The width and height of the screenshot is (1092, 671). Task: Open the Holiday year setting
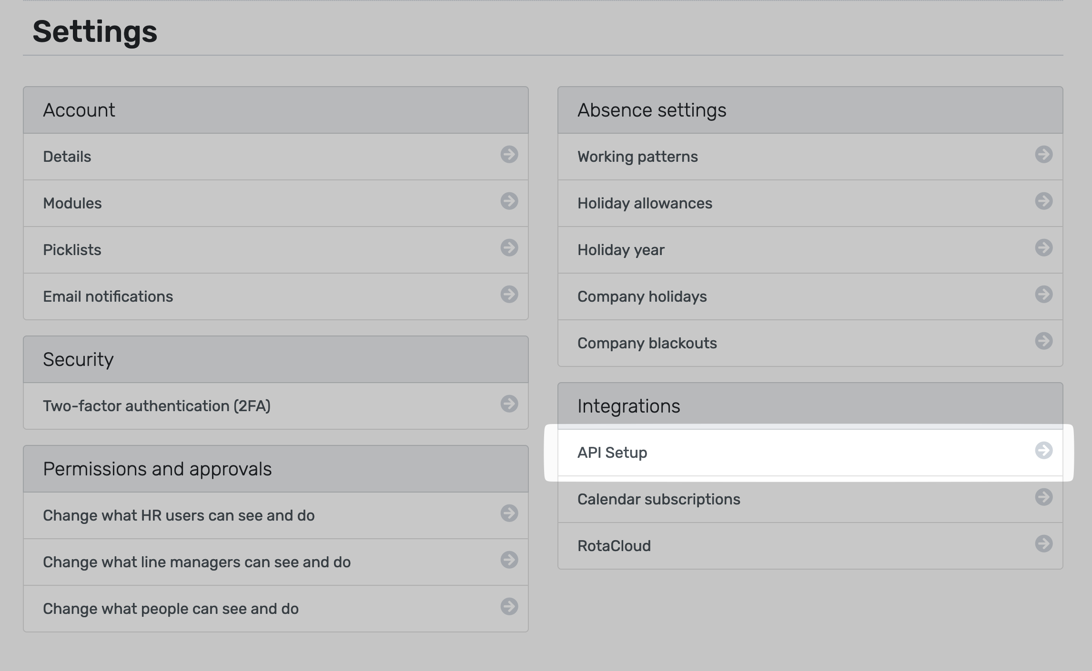coord(621,250)
